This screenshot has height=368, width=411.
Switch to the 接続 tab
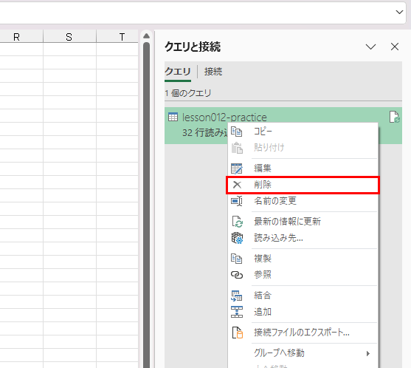(213, 72)
